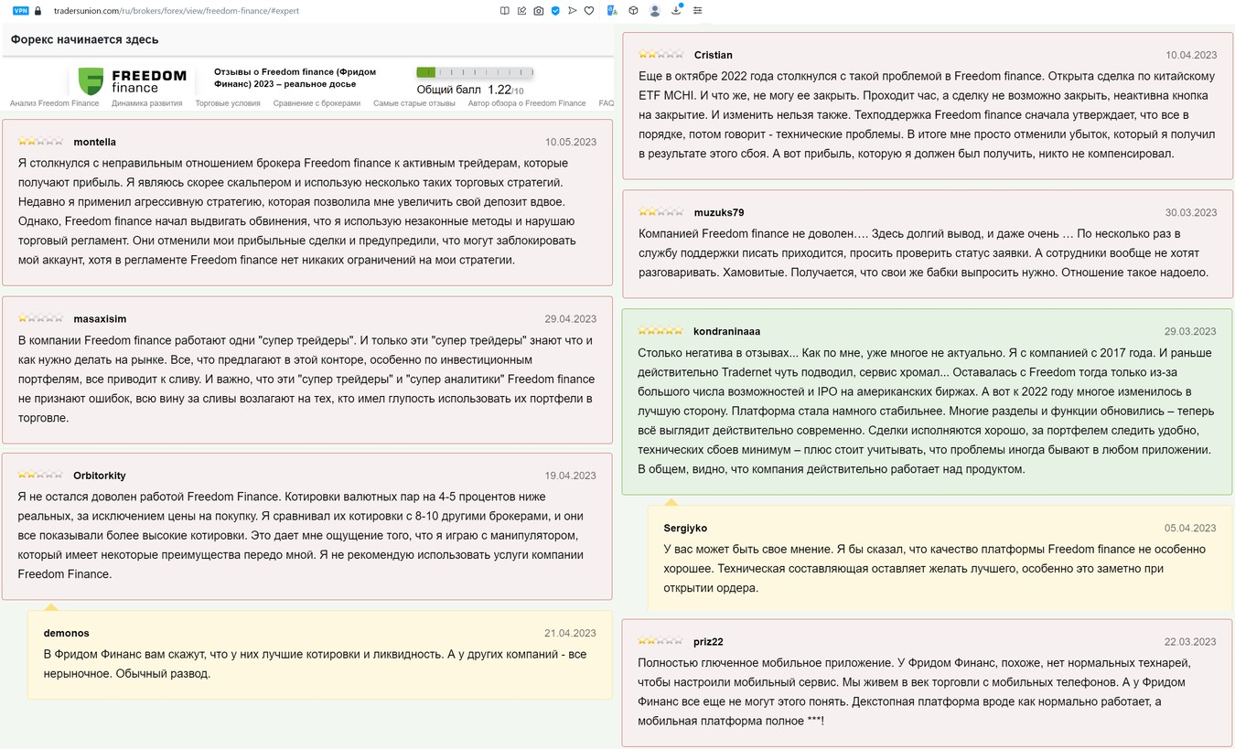The height and width of the screenshot is (749, 1235).
Task: Take a snapshot with the camera icon
Action: click(x=539, y=11)
